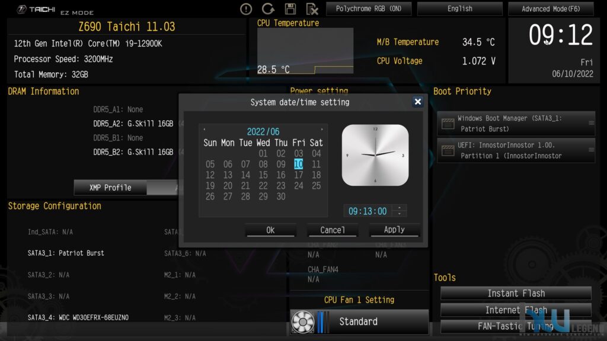Viewport: 607px width, 341px height.
Task: Change CPU Fan 1 Standard setting
Action: click(359, 321)
